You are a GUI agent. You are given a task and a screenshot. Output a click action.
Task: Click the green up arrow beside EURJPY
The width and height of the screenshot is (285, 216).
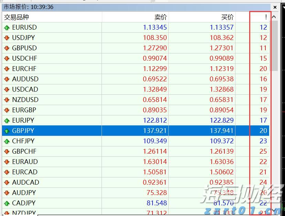pyautogui.click(x=7, y=121)
